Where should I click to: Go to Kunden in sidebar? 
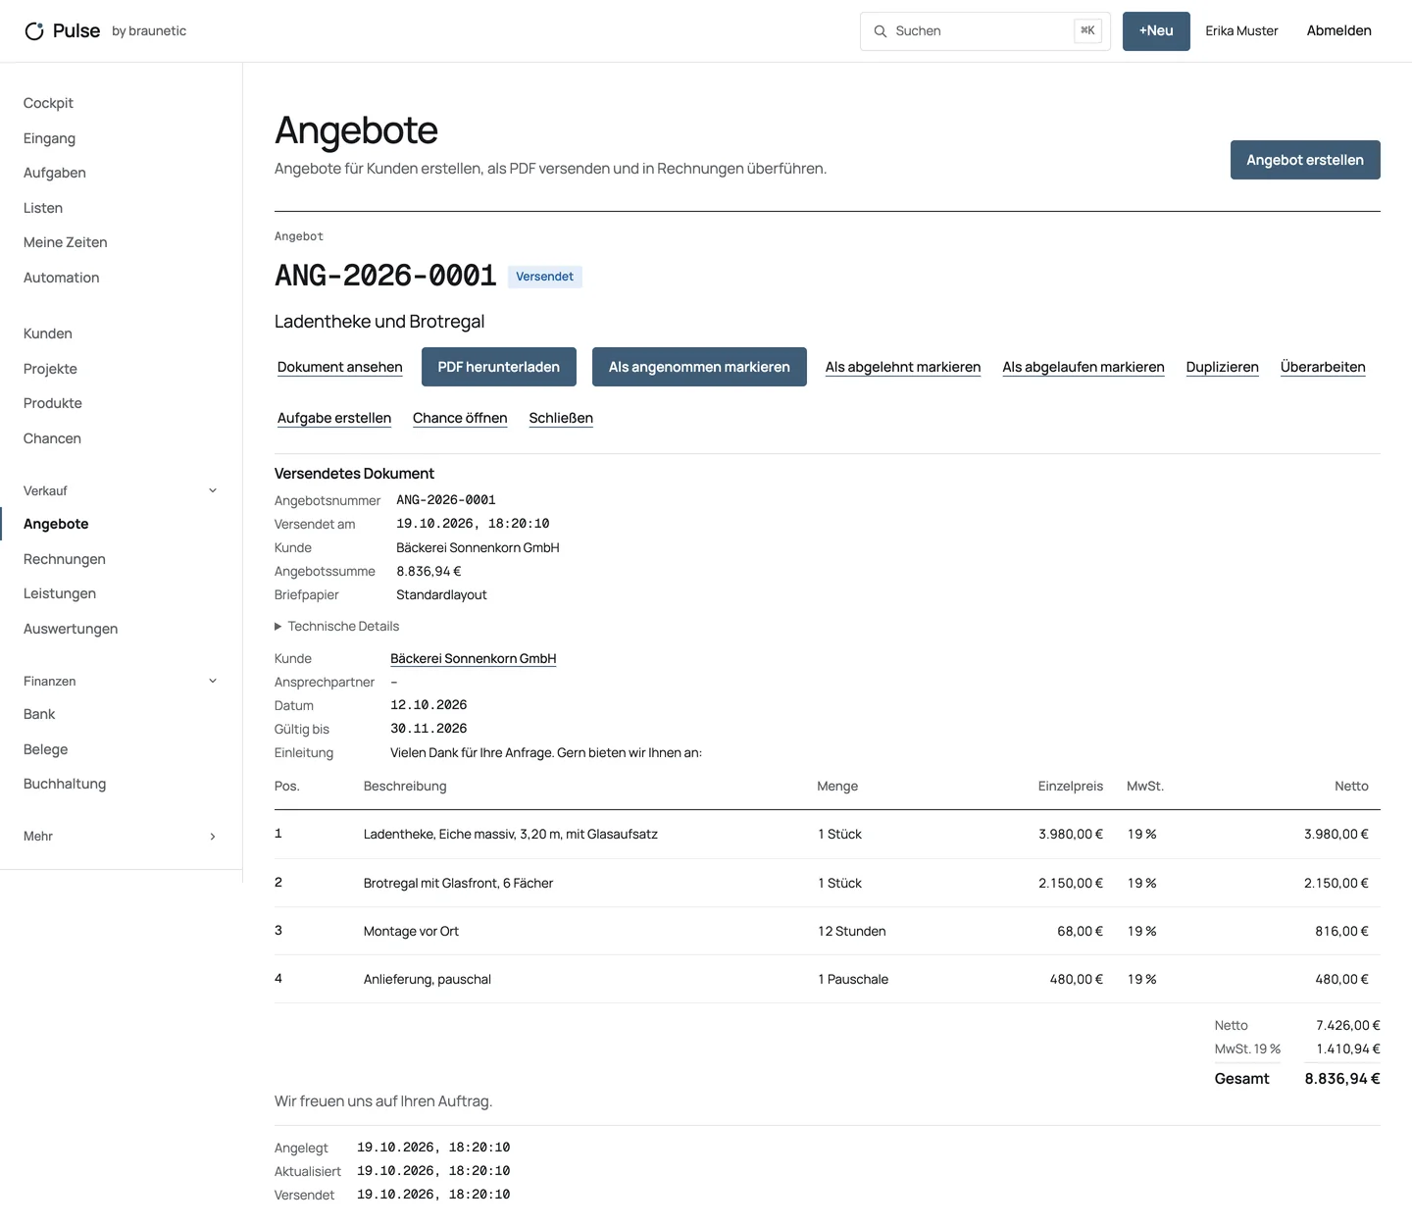click(48, 333)
